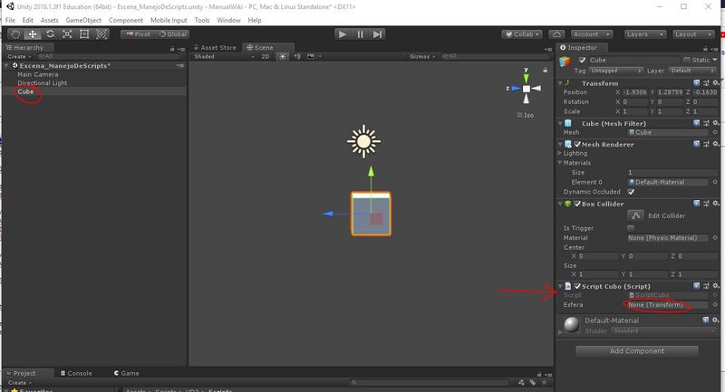
Task: Switch to the Asset Store tab
Action: tap(215, 48)
